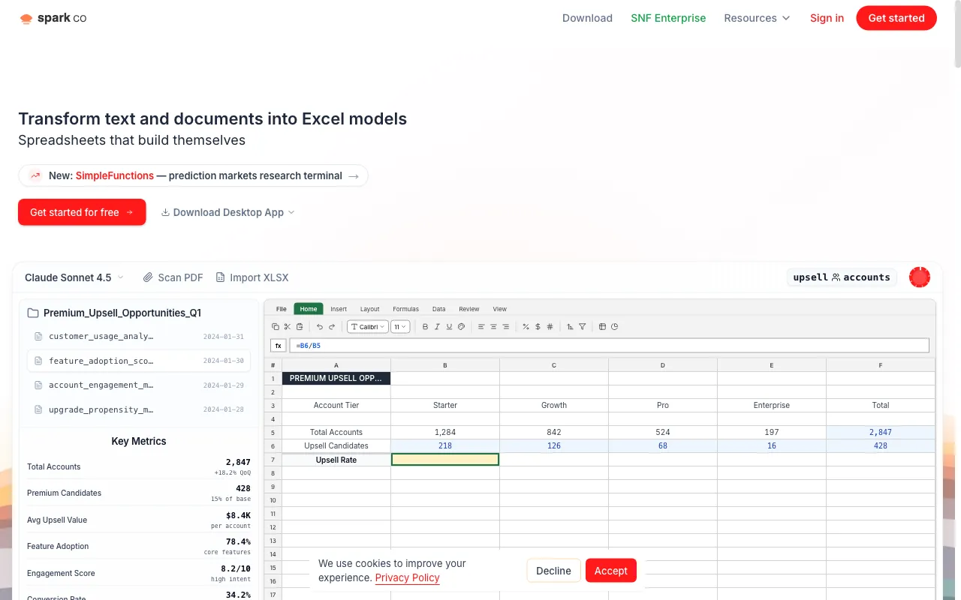
Task: Open the File tab
Action: pos(281,309)
